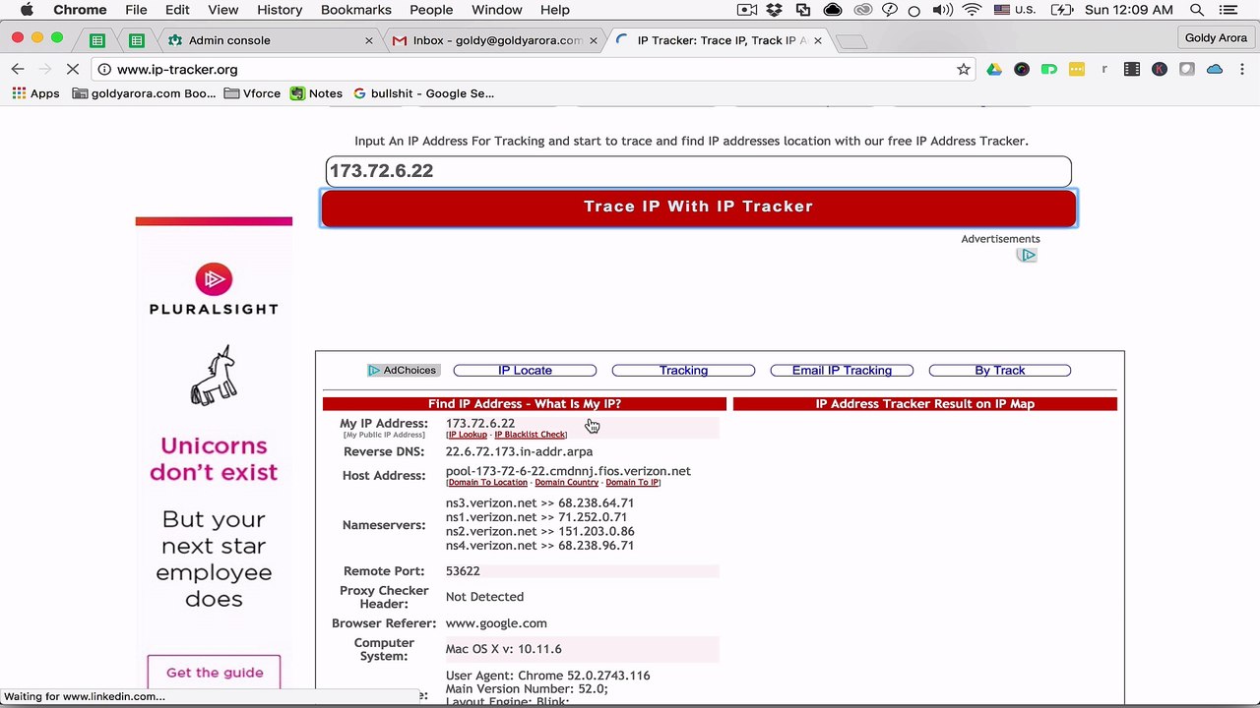Switch to the first Sheets tab
The height and width of the screenshot is (708, 1260).
click(x=96, y=40)
